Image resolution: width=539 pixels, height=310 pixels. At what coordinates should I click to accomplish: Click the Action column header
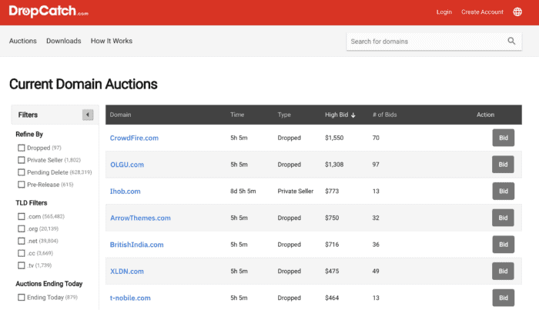point(485,115)
